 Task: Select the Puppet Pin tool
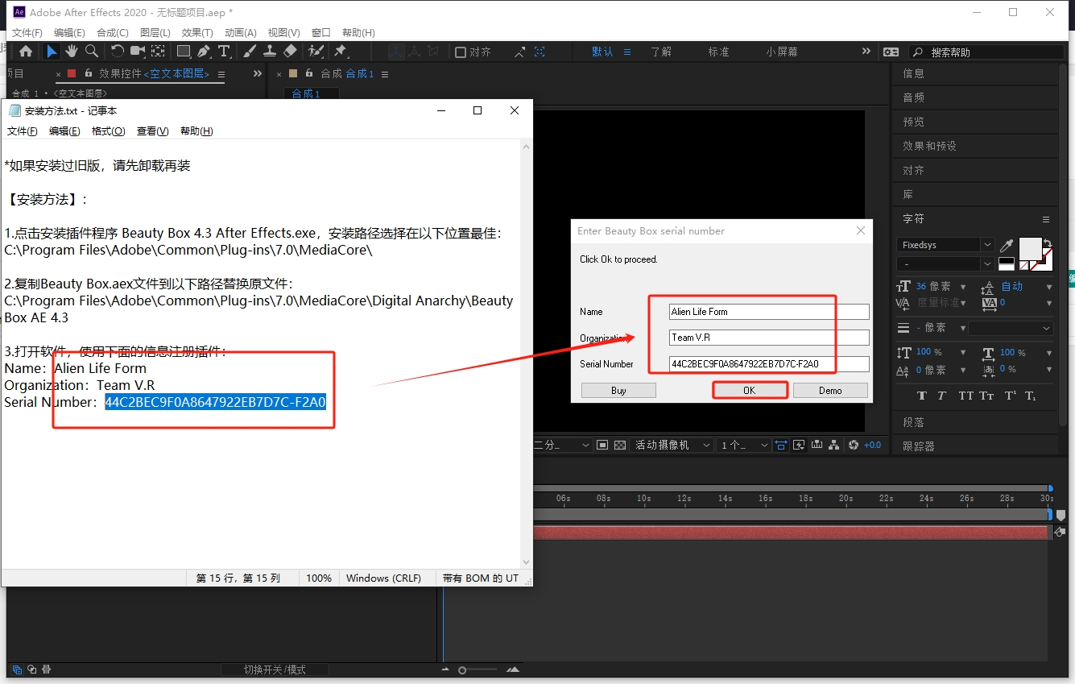340,52
